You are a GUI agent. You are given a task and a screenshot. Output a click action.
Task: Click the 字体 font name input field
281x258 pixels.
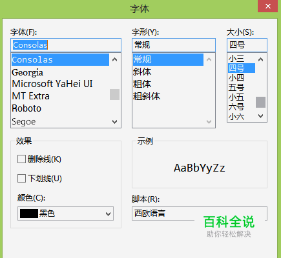tap(66, 45)
